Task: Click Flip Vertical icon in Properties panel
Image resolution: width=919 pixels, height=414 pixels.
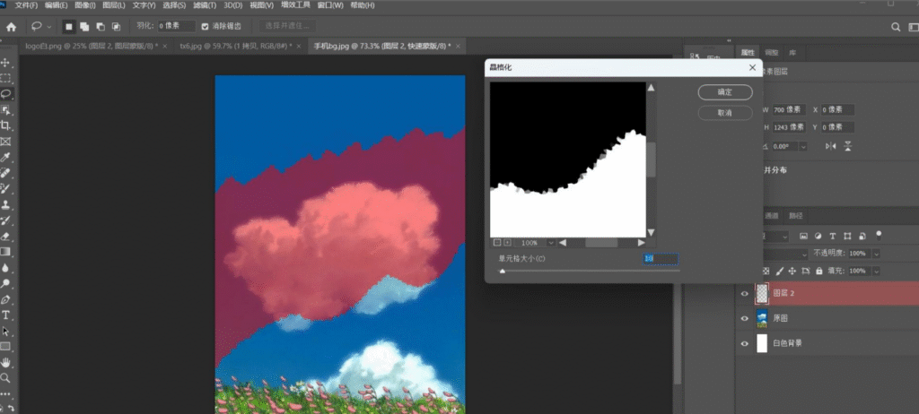Action: pyautogui.click(x=848, y=146)
